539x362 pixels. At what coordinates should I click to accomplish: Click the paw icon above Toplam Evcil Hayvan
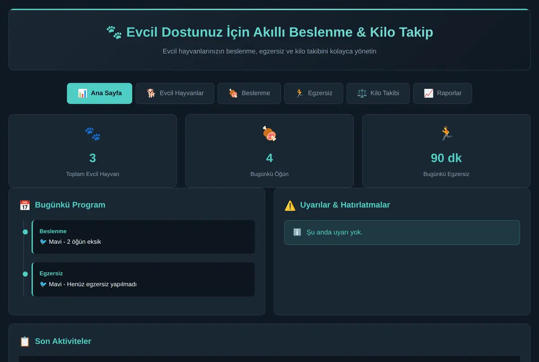(x=93, y=134)
